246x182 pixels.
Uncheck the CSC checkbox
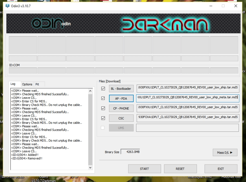[103, 118]
